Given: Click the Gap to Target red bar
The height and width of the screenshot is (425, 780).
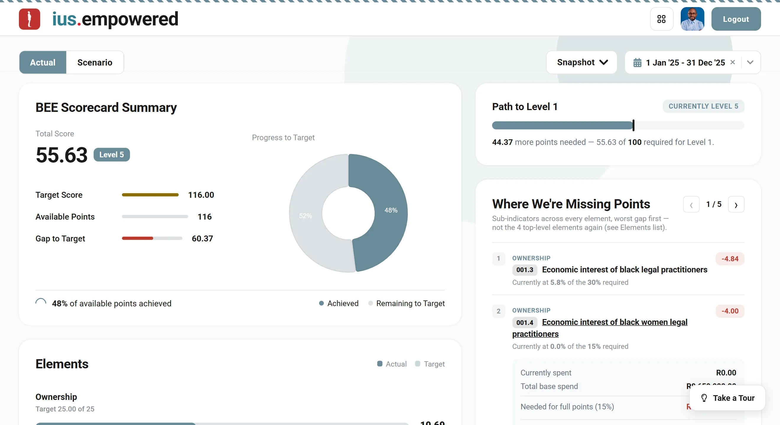Looking at the screenshot, I should click(137, 238).
